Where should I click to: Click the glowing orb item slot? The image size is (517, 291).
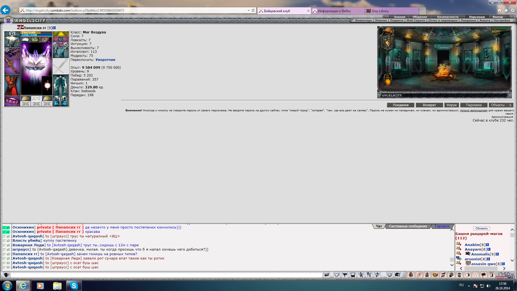click(47, 86)
